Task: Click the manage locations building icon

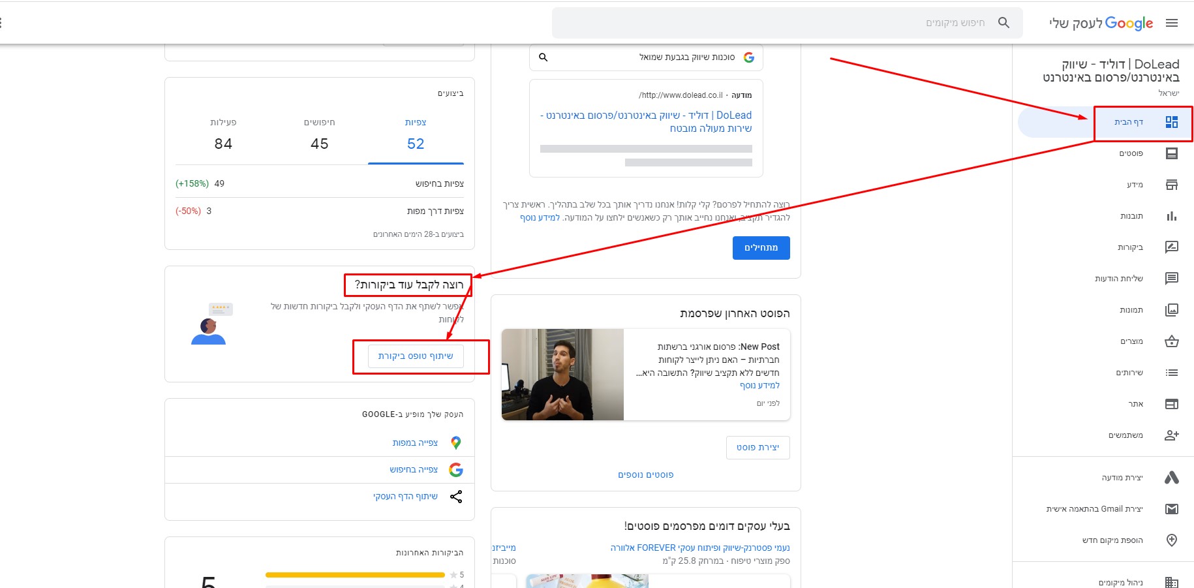Action: [x=1172, y=582]
